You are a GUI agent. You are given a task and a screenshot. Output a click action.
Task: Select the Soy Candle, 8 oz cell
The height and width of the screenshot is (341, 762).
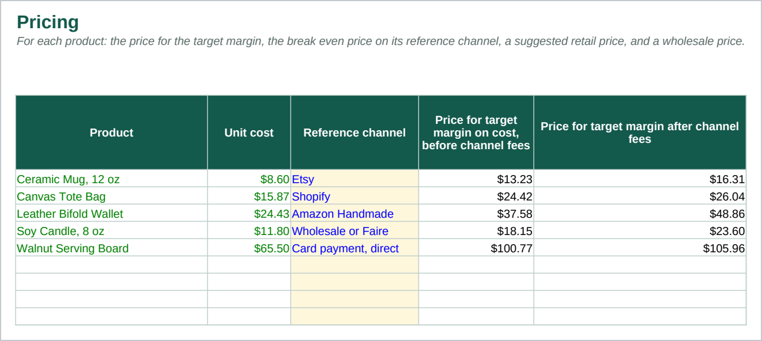point(111,230)
